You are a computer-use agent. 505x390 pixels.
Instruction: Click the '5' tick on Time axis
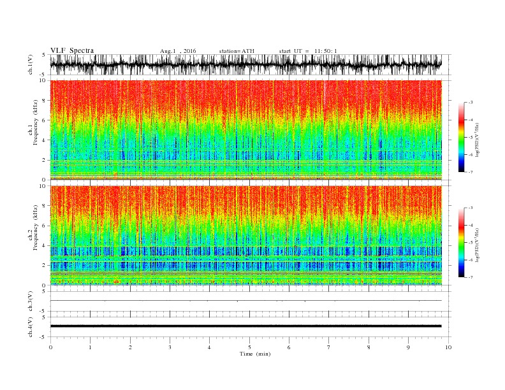(x=249, y=347)
